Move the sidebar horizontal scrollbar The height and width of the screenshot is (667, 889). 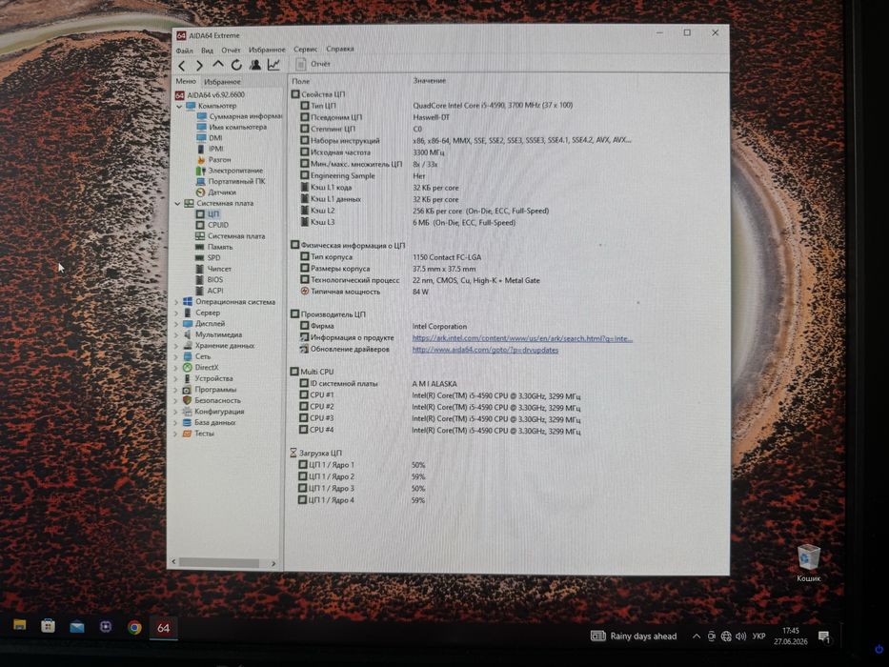219,563
